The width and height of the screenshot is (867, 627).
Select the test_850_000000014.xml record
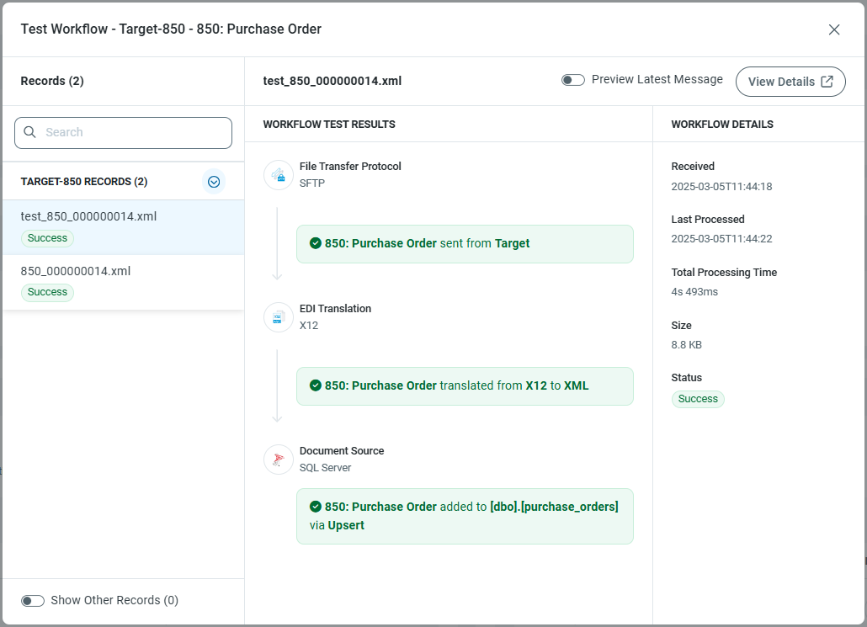[x=88, y=217]
